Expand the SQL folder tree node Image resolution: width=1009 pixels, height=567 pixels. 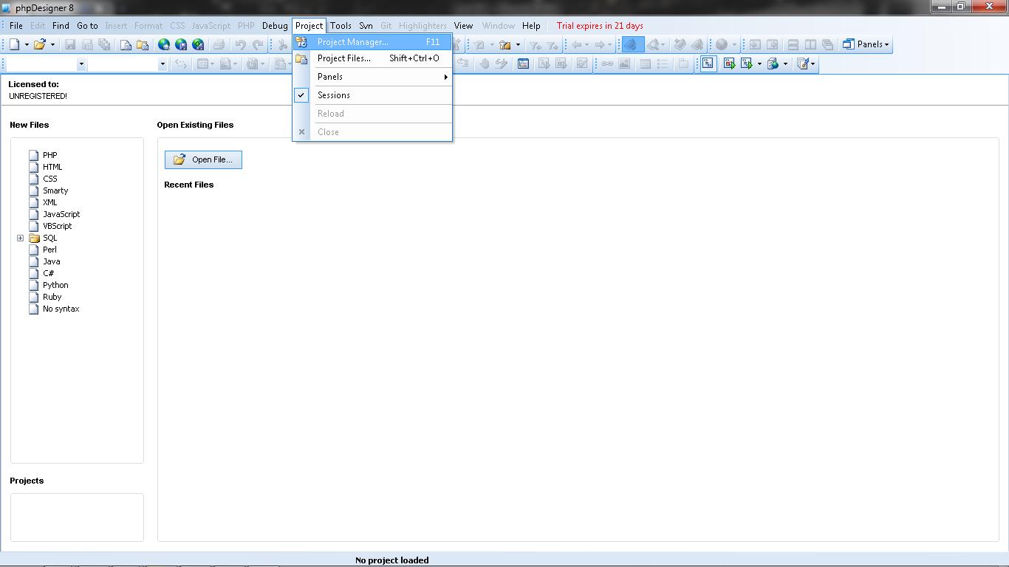(x=20, y=238)
